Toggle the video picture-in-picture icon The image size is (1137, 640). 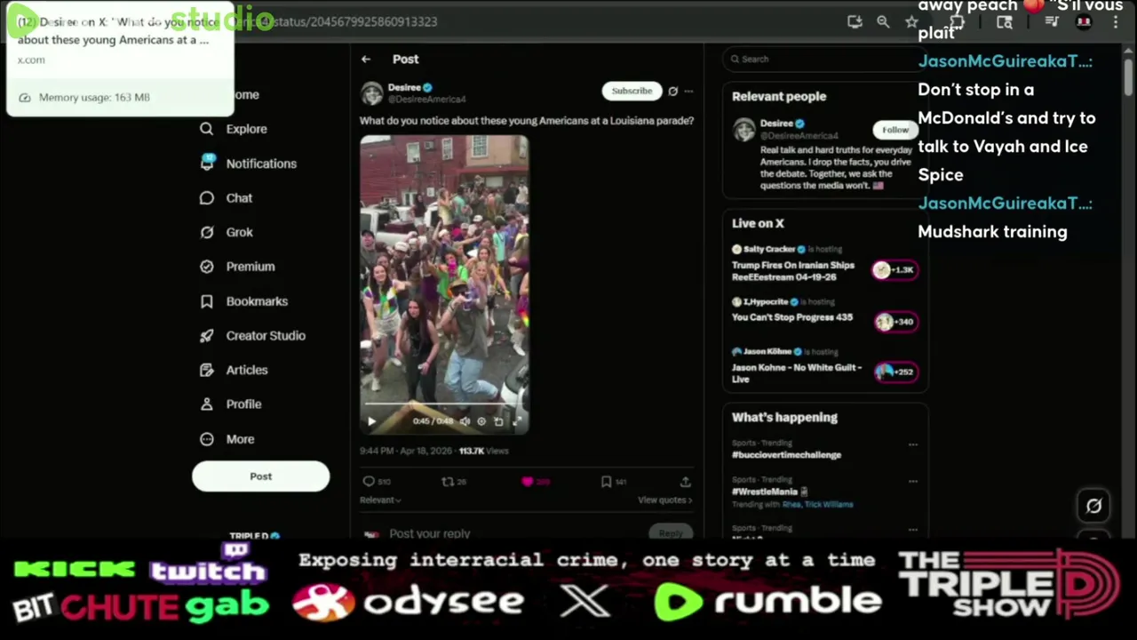(498, 421)
